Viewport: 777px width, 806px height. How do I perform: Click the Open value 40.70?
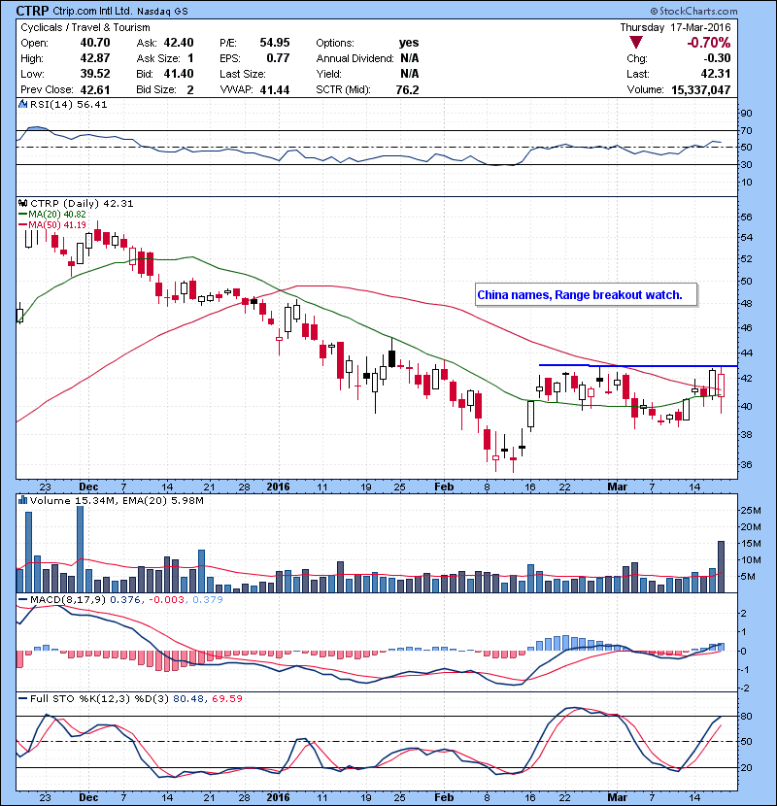[x=95, y=43]
